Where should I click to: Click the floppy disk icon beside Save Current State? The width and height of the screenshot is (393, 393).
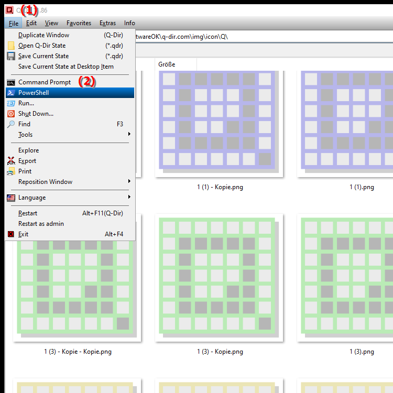pos(11,56)
